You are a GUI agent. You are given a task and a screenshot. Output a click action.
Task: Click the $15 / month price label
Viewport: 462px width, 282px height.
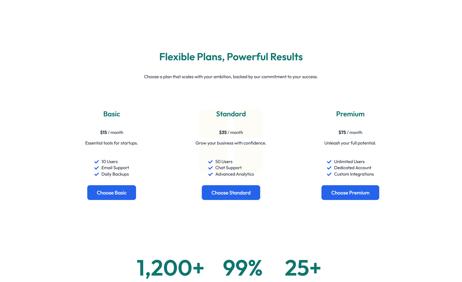[x=111, y=132]
